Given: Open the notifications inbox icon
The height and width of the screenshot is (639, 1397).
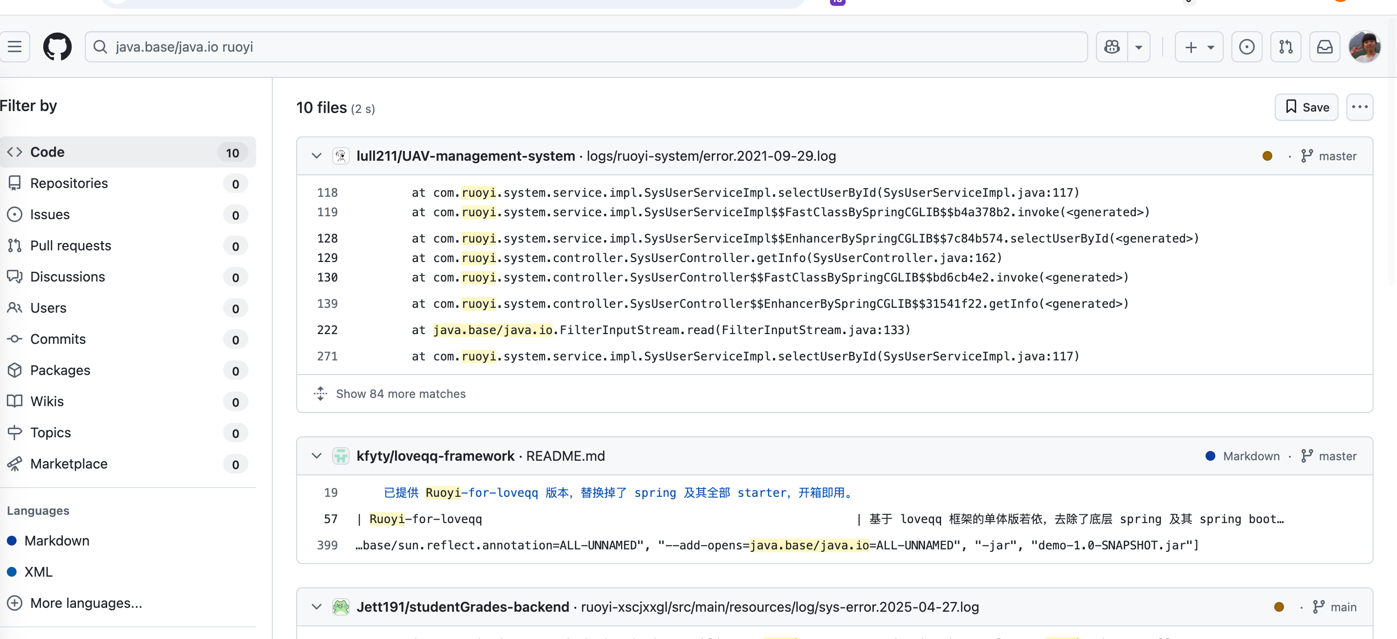Looking at the screenshot, I should (x=1324, y=47).
